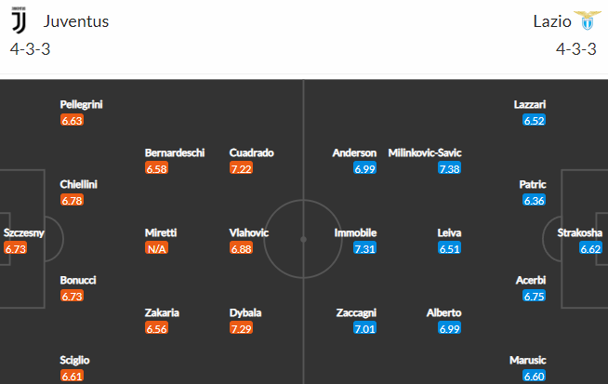Select Lazzari's 6.52 rating badge
Screen dimensions: 608x384
pyautogui.click(x=534, y=120)
